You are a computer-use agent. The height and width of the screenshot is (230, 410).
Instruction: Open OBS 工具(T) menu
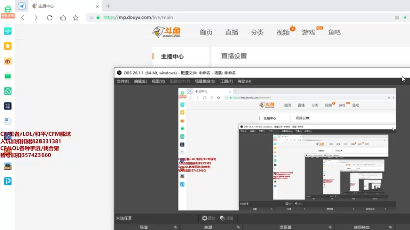tap(227, 81)
